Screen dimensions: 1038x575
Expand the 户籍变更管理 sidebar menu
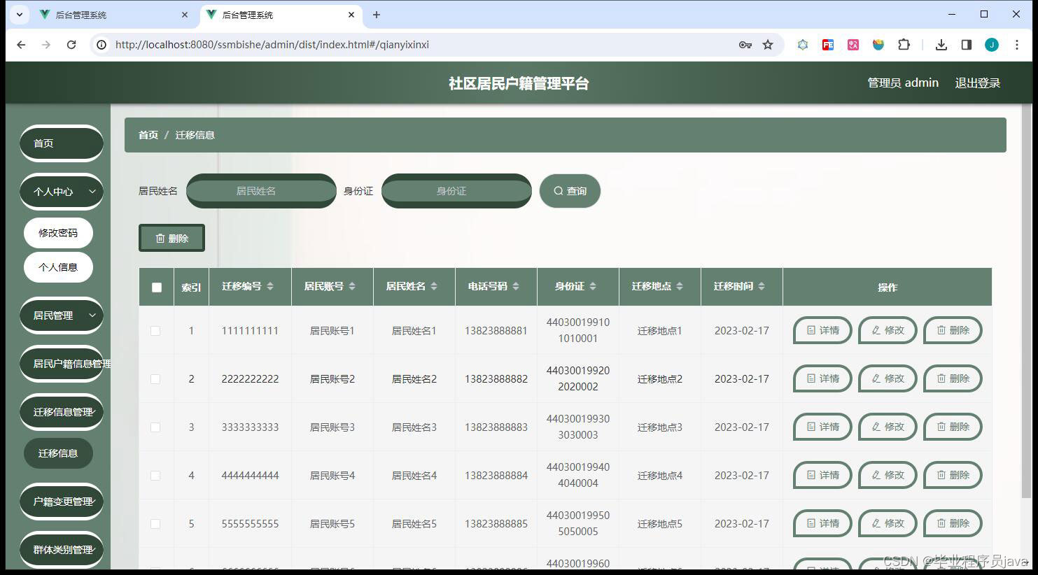pos(62,502)
